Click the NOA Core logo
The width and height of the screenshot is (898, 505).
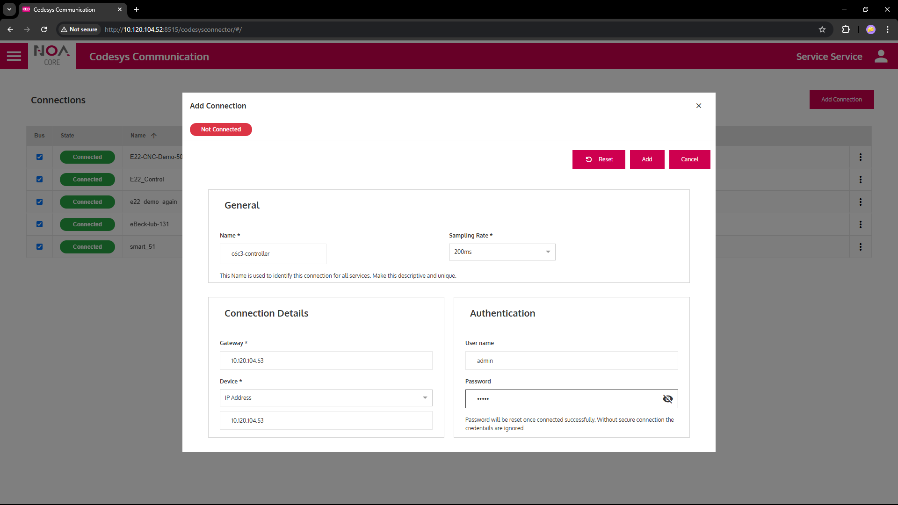pyautogui.click(x=52, y=56)
